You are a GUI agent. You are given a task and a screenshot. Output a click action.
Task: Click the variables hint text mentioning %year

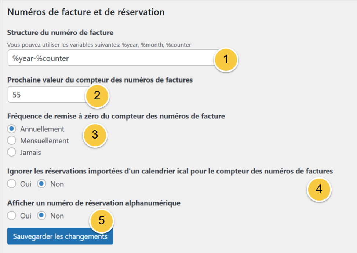pos(99,45)
